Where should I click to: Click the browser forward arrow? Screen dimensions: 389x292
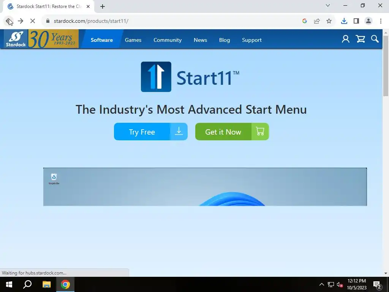pos(21,21)
